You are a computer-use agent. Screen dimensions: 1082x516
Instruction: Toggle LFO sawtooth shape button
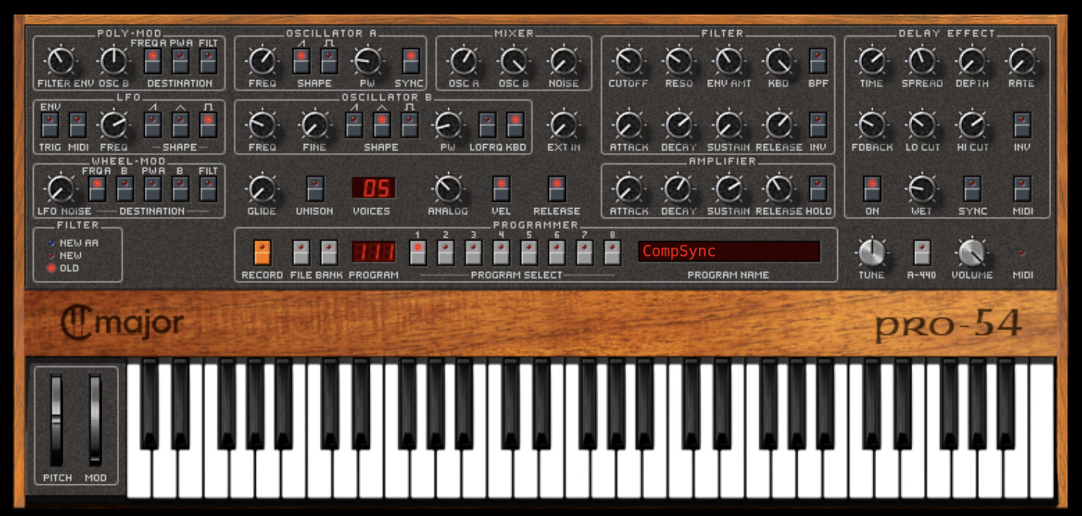coord(152,125)
